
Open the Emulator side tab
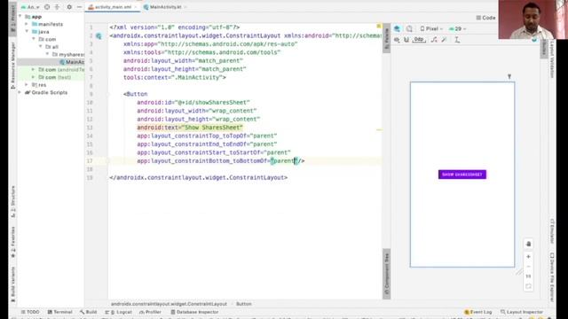[x=552, y=231]
